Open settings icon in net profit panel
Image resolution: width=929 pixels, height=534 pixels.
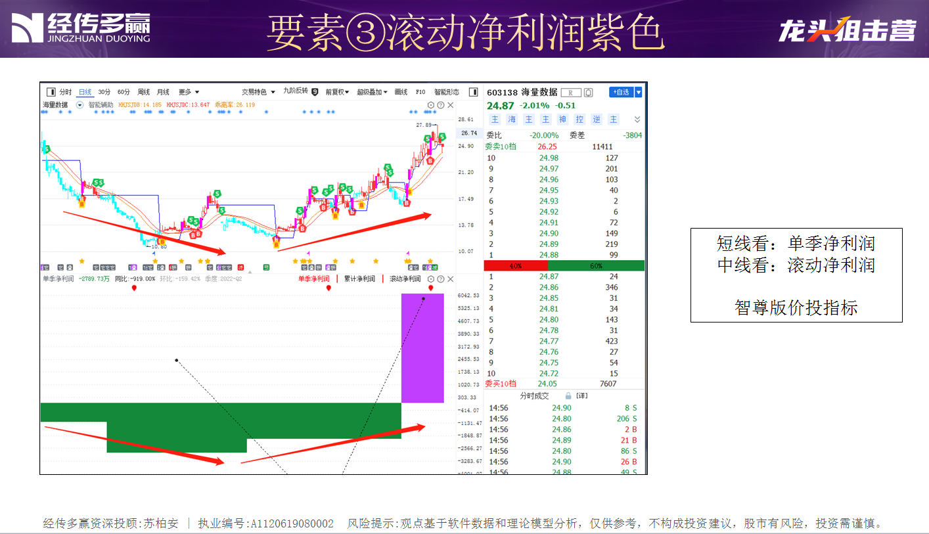click(x=431, y=278)
